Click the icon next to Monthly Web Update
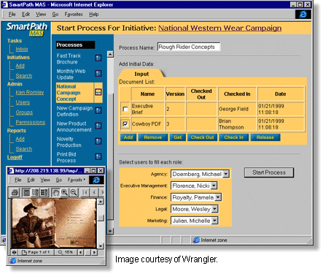 pyautogui.click(x=98, y=74)
